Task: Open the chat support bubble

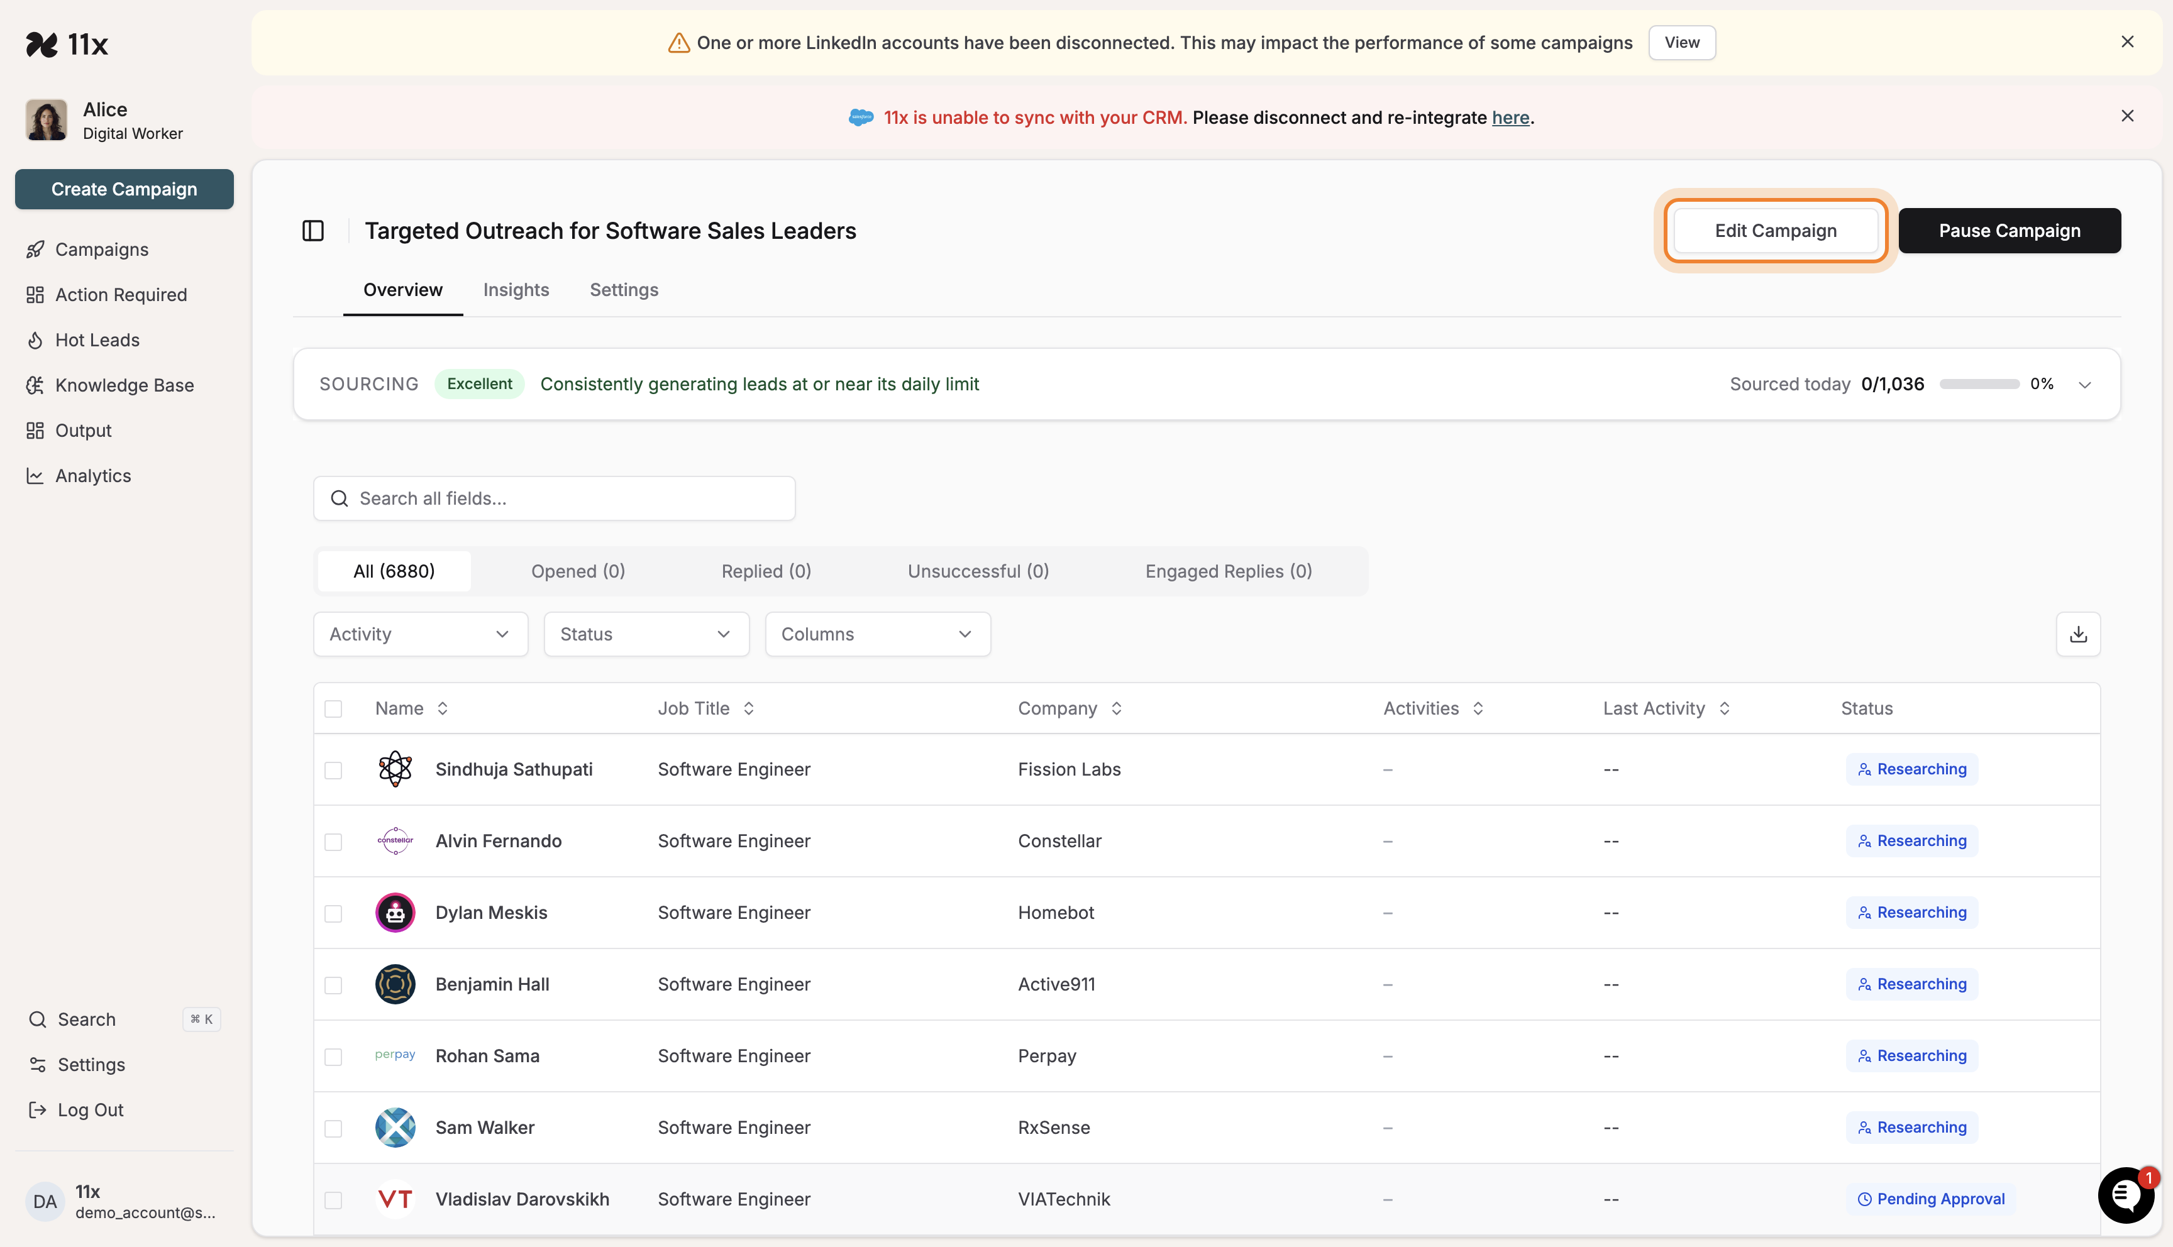Action: pyautogui.click(x=2125, y=1195)
